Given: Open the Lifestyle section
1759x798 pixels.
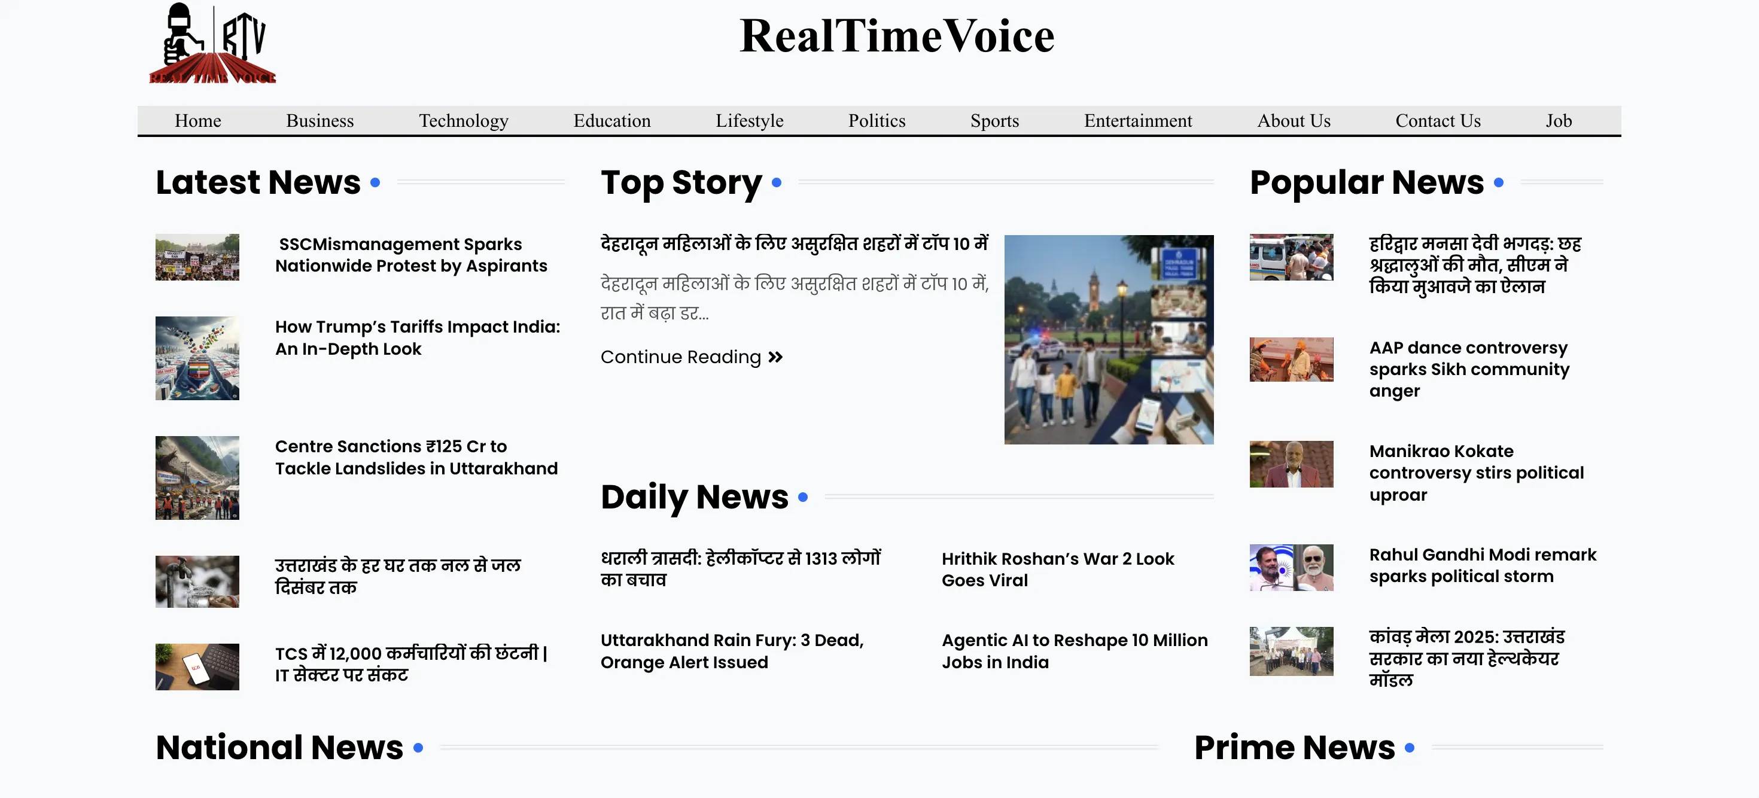Looking at the screenshot, I should [x=749, y=121].
